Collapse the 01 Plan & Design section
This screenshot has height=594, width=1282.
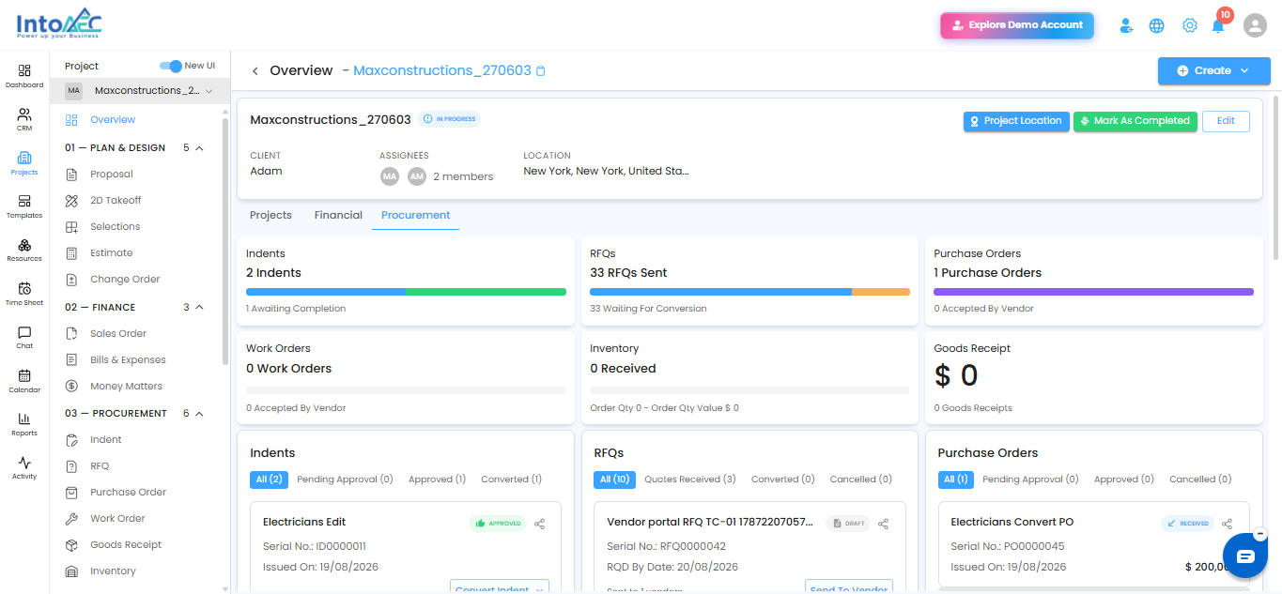pos(199,148)
